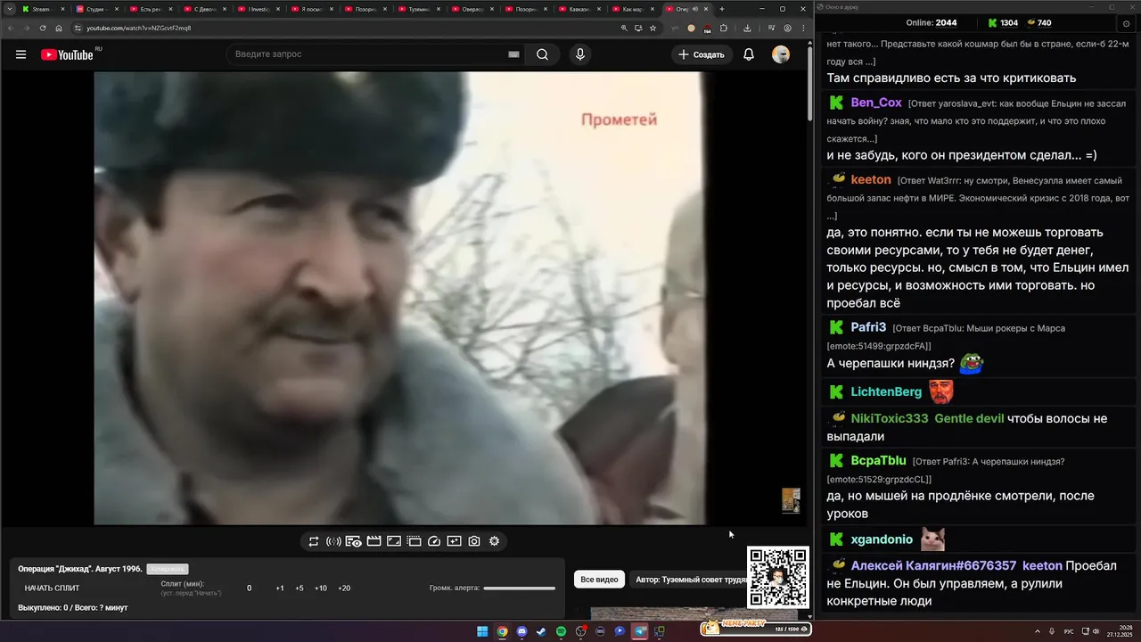Click the Создать button
This screenshot has height=642, width=1141.
pyautogui.click(x=702, y=54)
